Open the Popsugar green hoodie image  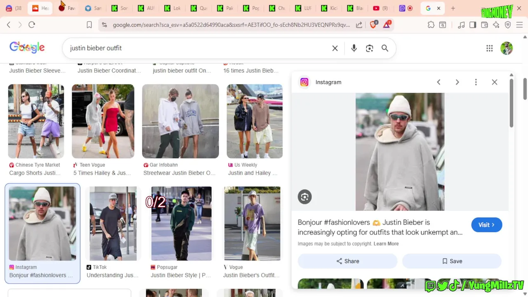click(181, 224)
